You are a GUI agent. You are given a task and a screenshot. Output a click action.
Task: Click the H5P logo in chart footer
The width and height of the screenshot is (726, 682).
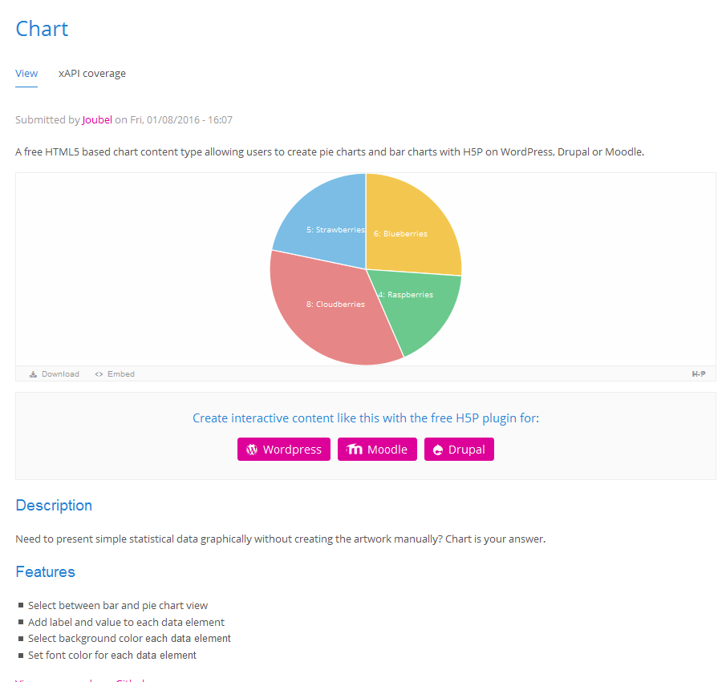pos(699,374)
